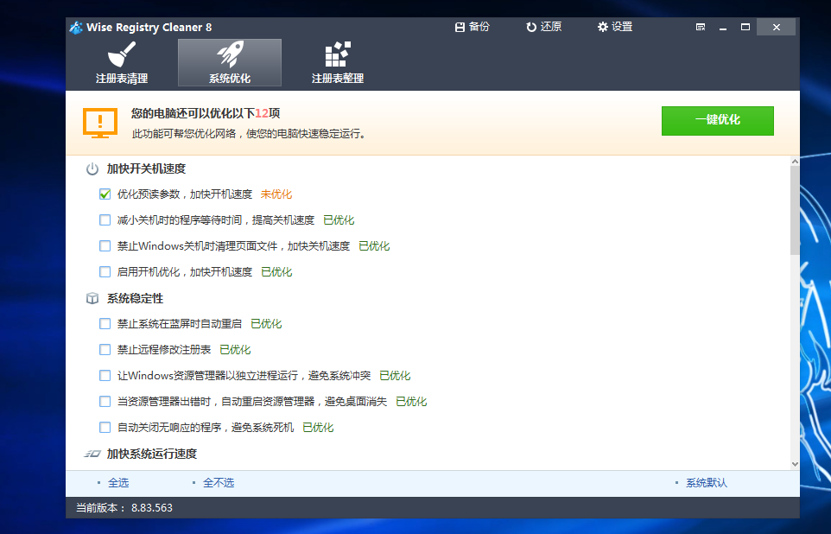Check 当资源管理器出错时自动重启 option

(x=105, y=402)
